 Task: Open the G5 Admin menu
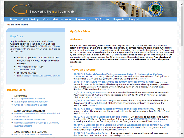tap(102, 19)
